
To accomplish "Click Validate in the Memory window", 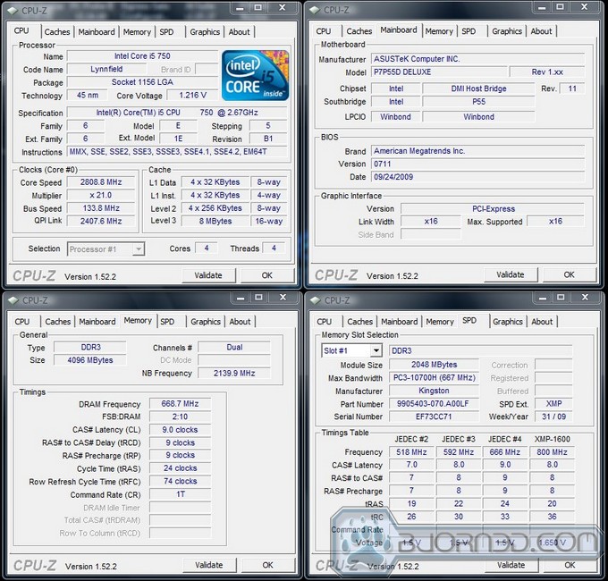I will click(x=209, y=565).
